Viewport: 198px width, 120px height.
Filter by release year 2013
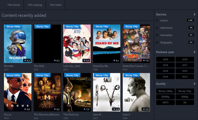(x=185, y=76)
